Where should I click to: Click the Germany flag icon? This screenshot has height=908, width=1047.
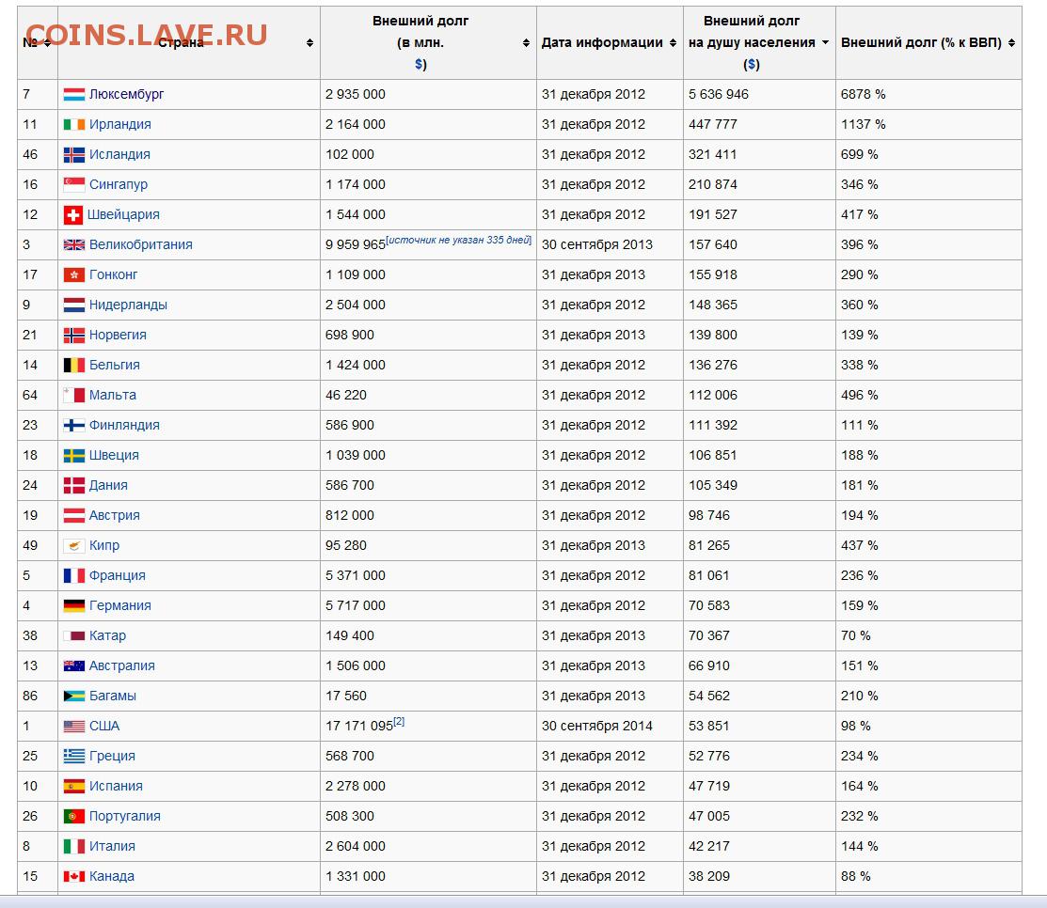[x=74, y=605]
